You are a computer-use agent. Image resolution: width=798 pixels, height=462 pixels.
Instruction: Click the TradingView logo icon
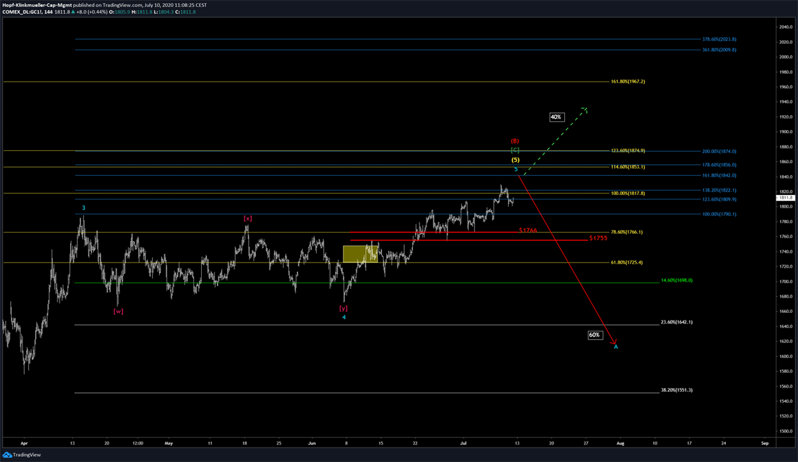point(8,454)
